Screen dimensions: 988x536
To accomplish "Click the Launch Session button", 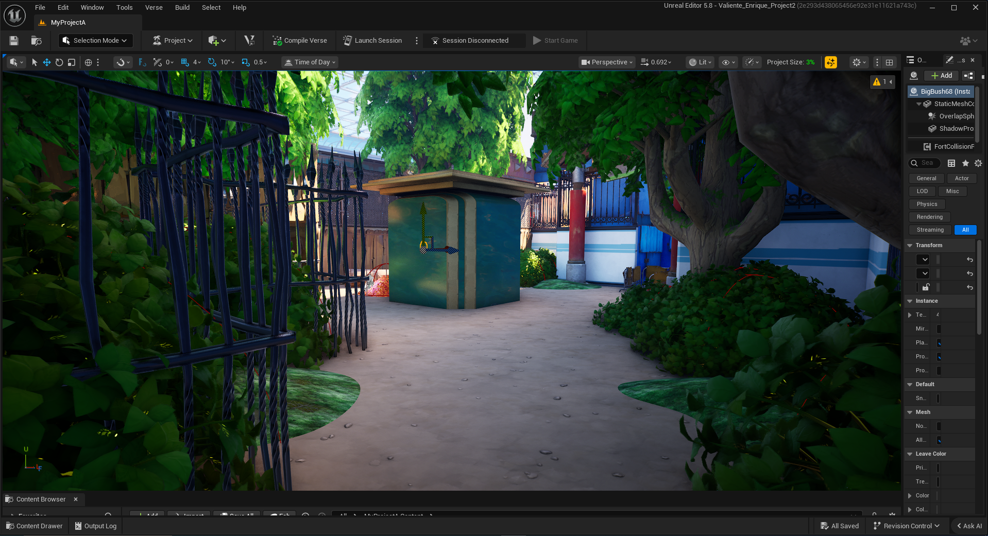I will point(372,41).
